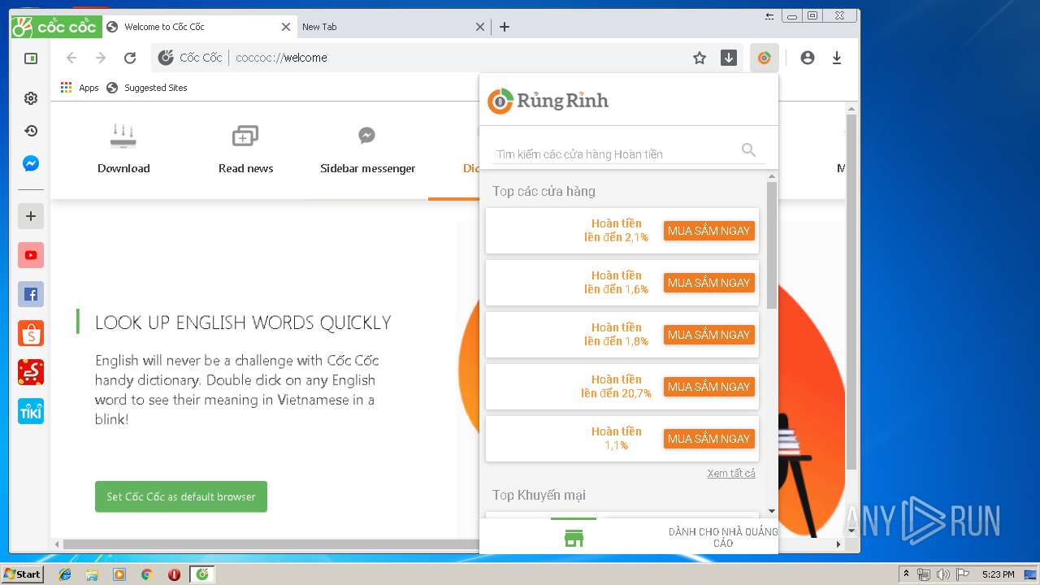
Task: Open the downloads arrow in toolbar
Action: (x=837, y=58)
